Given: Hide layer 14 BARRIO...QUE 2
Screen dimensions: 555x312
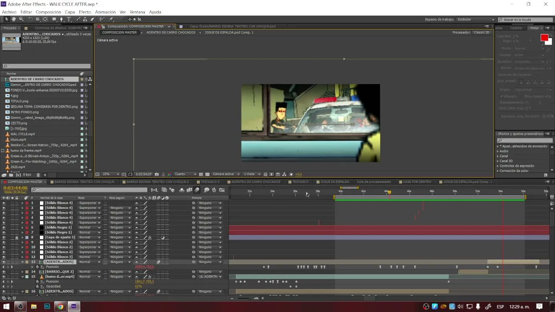Looking at the screenshot, I should click(4, 272).
